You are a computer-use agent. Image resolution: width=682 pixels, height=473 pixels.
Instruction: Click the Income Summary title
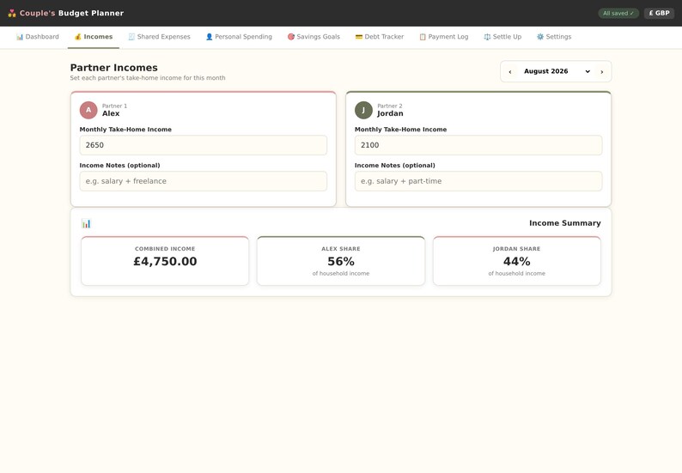(x=565, y=223)
